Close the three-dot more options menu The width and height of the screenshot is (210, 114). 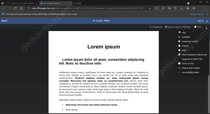click(206, 27)
